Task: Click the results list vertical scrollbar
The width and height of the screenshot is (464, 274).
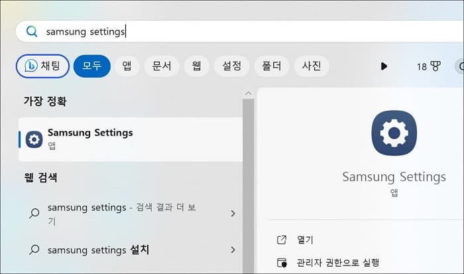Action: (x=249, y=186)
